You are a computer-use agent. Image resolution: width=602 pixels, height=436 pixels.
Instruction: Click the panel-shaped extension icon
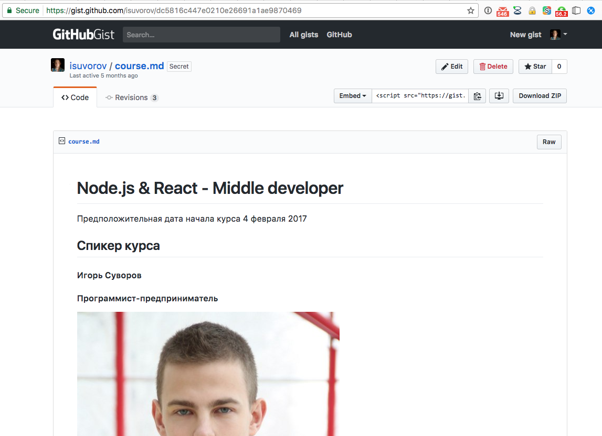[576, 10]
